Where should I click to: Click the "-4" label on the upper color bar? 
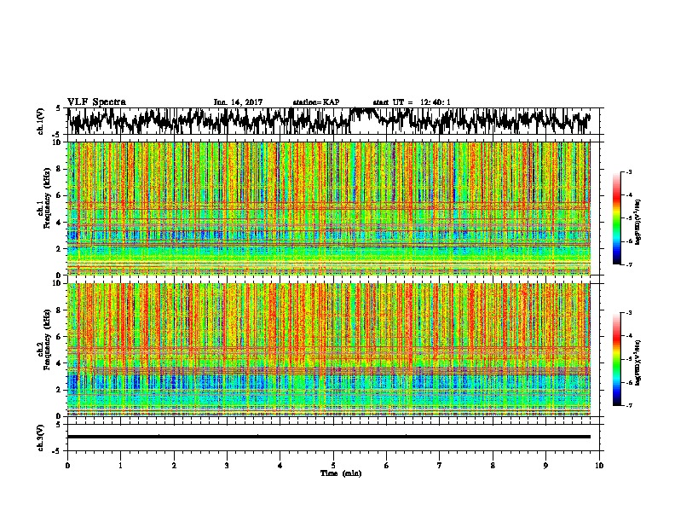tap(628, 195)
